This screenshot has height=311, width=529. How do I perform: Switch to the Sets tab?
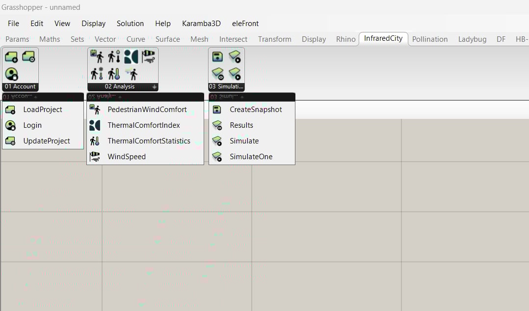77,39
